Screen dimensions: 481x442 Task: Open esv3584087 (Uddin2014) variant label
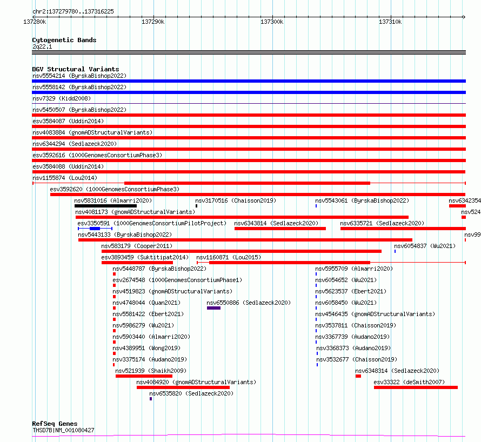(68, 121)
